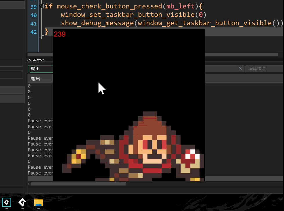This screenshot has height=211, width=284.
Task: Click the lower empty input field in left panel
Action: (x=11, y=74)
